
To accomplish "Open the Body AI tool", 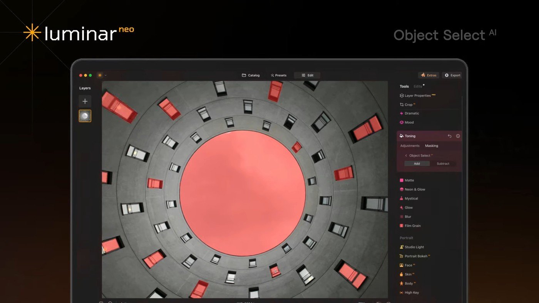I will coord(407,283).
